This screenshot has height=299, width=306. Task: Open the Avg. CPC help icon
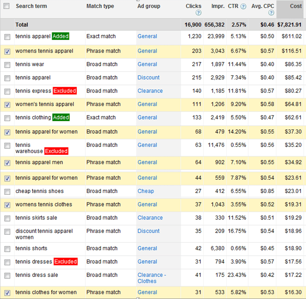pyautogui.click(x=271, y=13)
